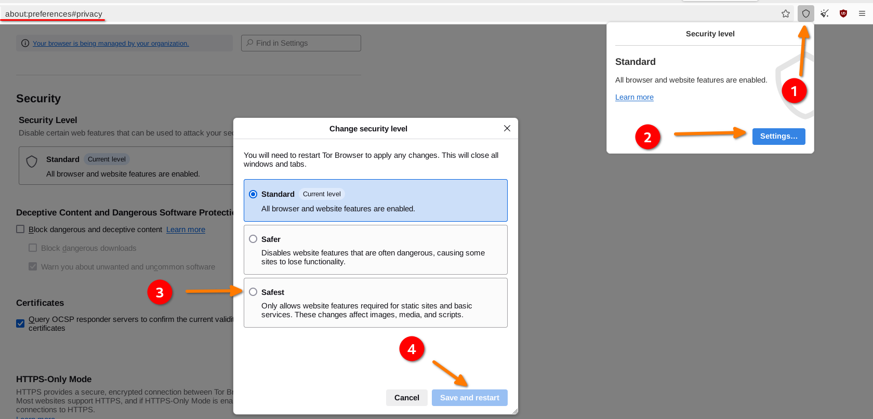Image resolution: width=873 pixels, height=419 pixels.
Task: Click the Settings… button in security panel
Action: click(x=778, y=136)
